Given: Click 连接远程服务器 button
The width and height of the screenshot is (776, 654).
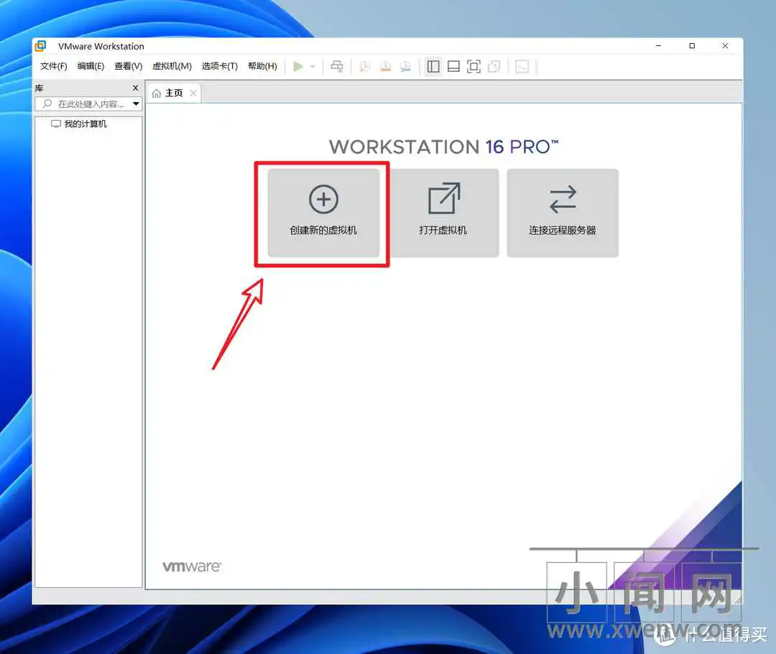Looking at the screenshot, I should (563, 213).
